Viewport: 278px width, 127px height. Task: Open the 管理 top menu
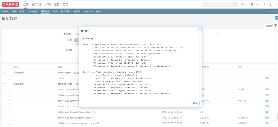tap(66, 5)
